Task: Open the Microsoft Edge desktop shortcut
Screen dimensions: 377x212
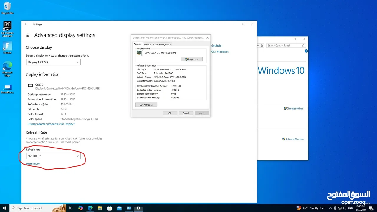Action: pos(7,69)
